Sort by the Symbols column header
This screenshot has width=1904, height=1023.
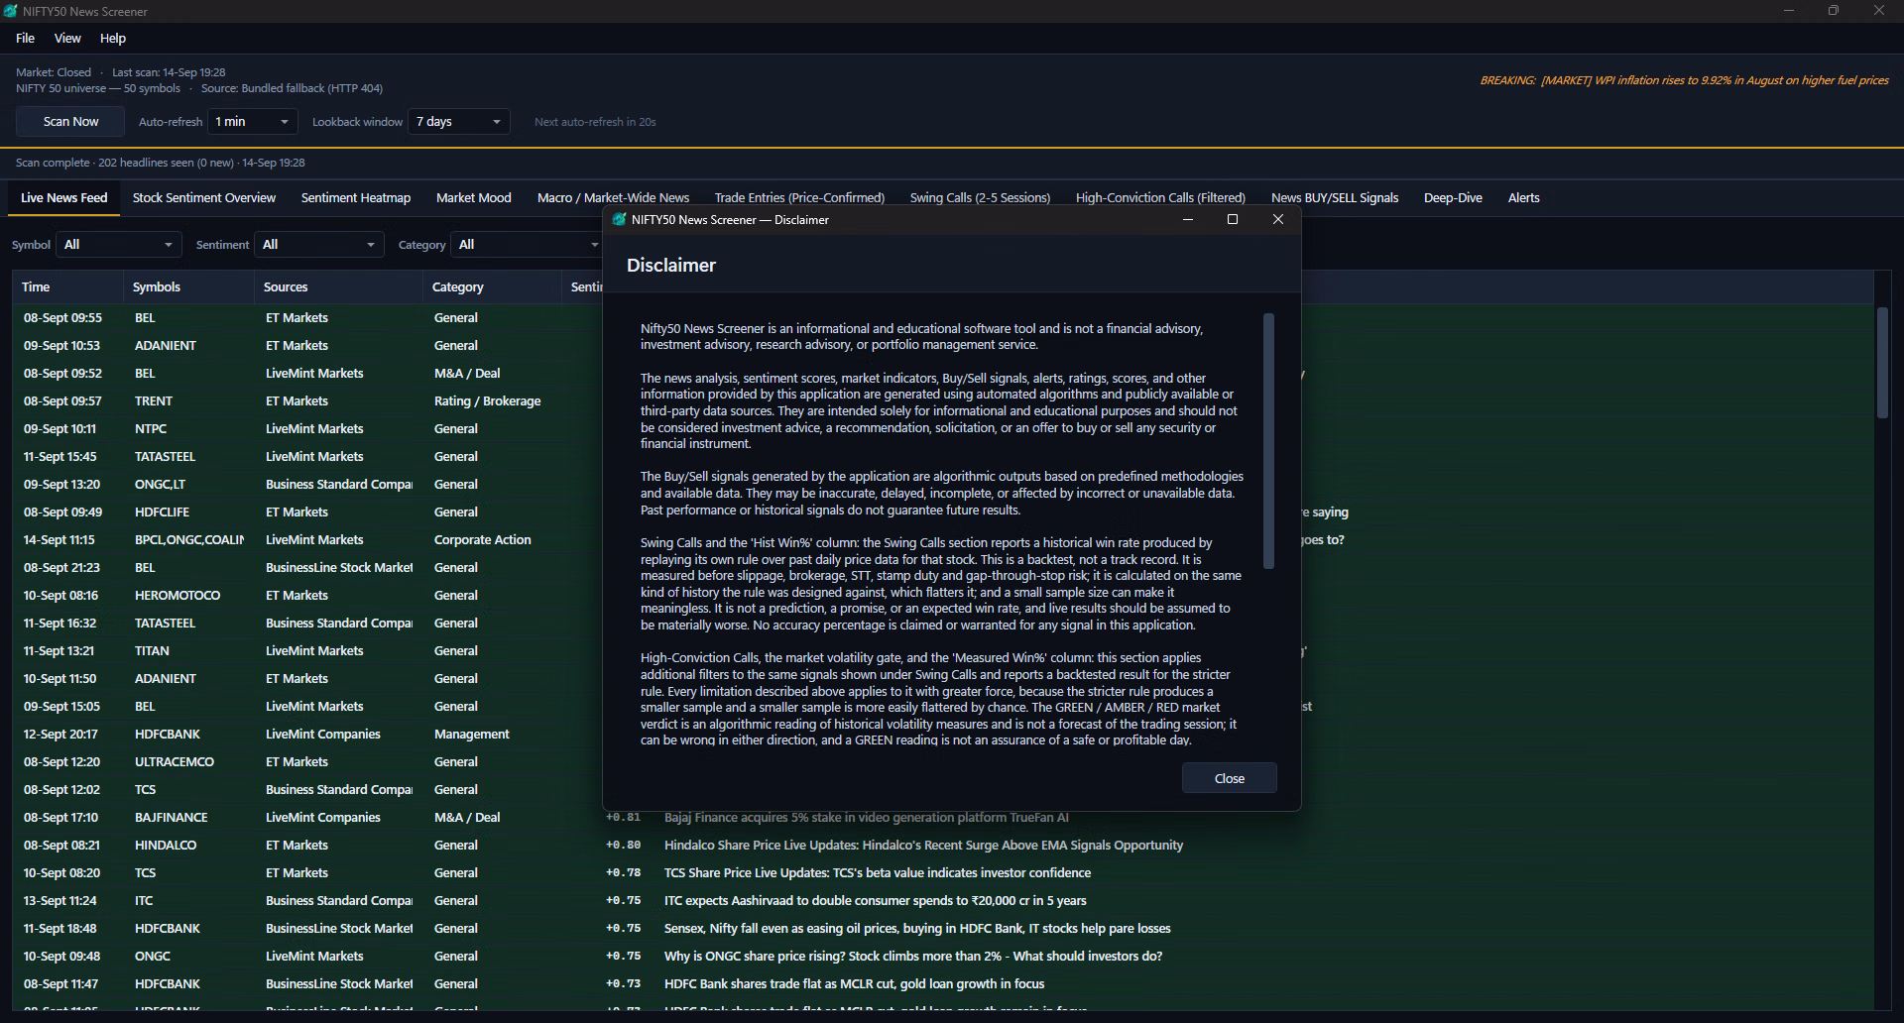click(x=188, y=287)
